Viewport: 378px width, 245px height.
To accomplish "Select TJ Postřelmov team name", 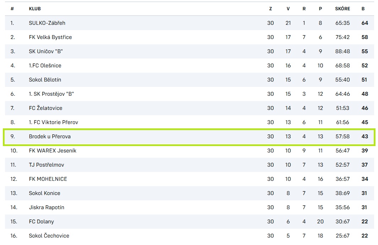I will point(46,165).
